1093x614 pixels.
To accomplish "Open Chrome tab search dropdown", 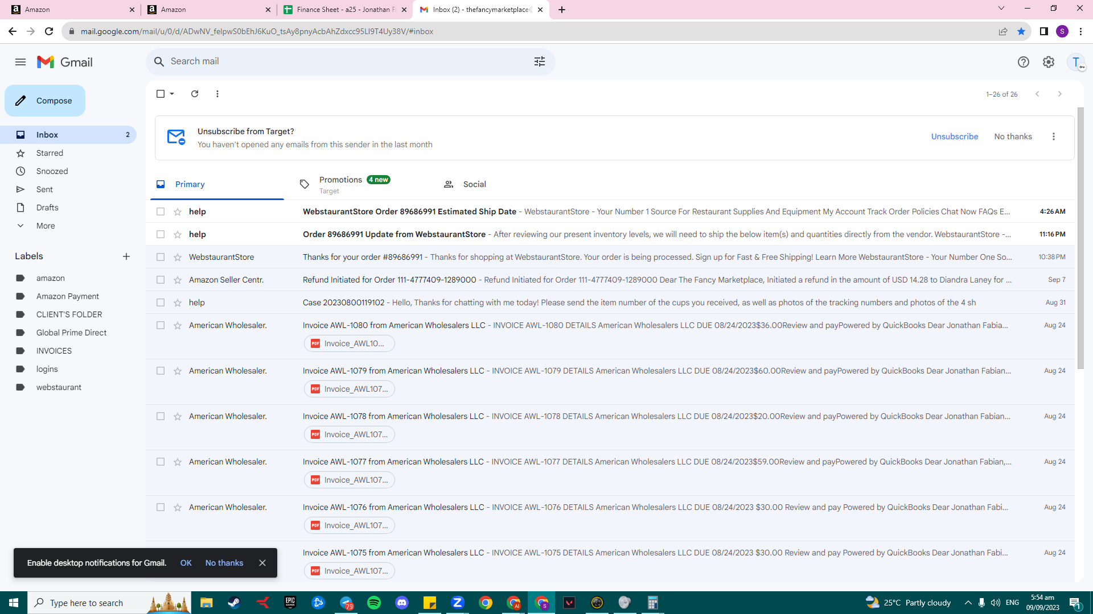I will coord(1001,9).
